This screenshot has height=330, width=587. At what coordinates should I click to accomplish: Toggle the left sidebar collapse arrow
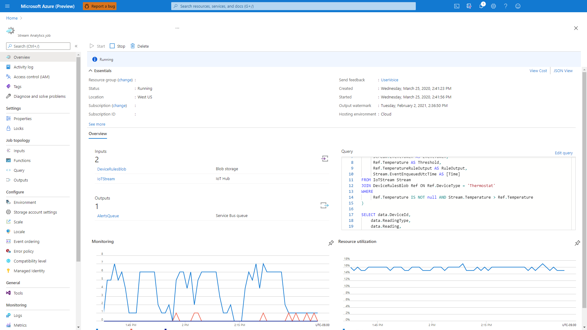[x=76, y=46]
